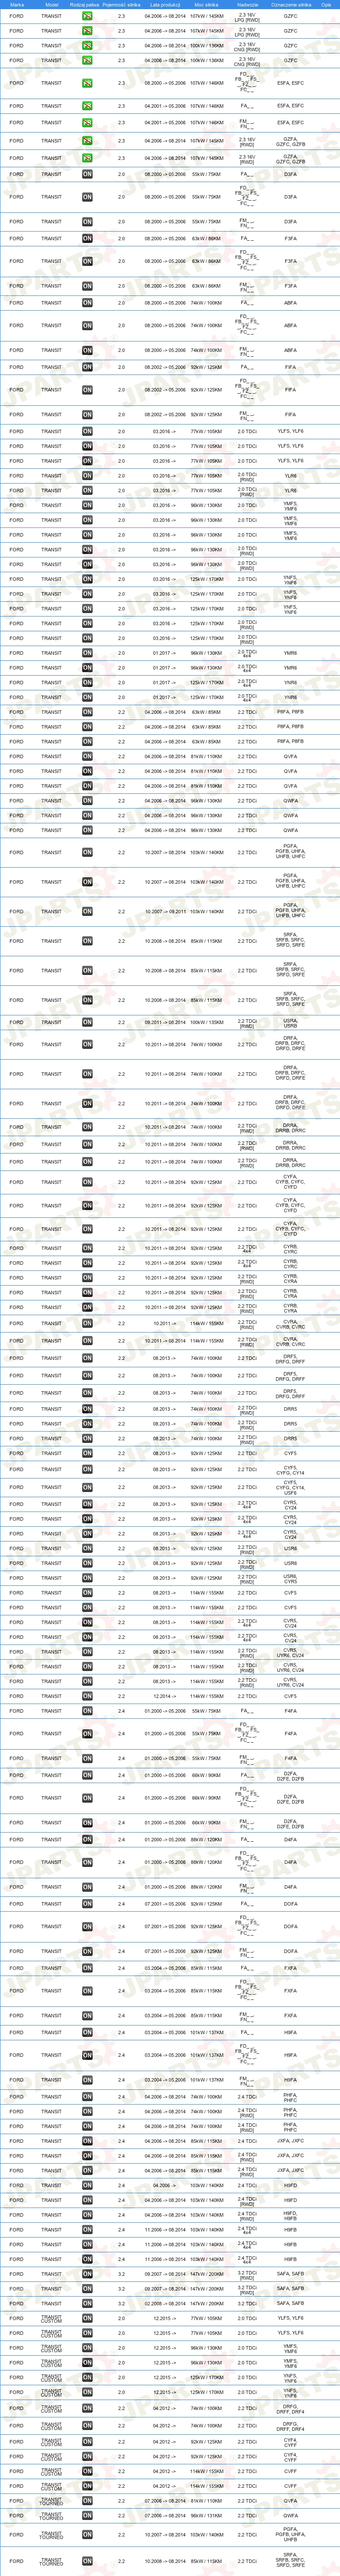Select the 09.2011 -> 08.2014 production date cell
Screen dimensions: 340x2576
(x=165, y=1022)
